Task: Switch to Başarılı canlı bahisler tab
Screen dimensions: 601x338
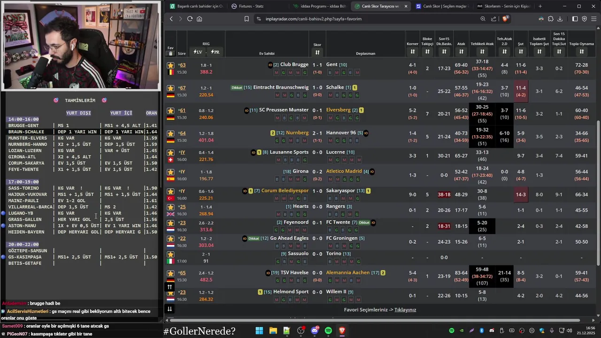Action: point(196,6)
